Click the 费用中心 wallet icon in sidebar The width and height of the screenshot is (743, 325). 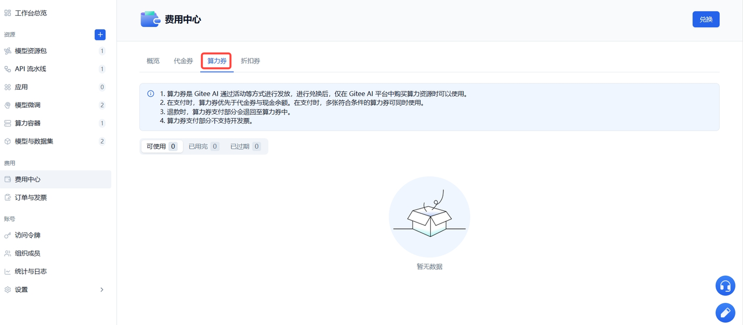[8, 180]
